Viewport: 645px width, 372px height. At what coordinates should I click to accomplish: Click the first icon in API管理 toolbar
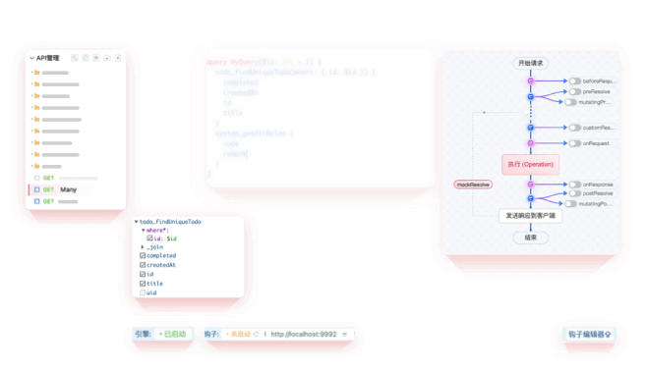tap(74, 58)
